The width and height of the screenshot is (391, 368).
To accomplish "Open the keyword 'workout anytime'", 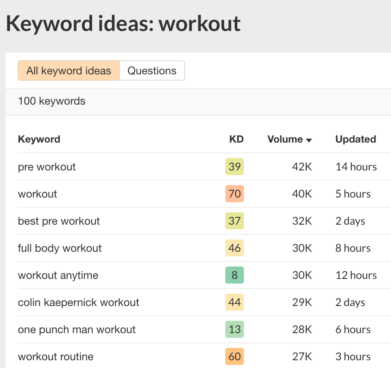I will click(x=58, y=275).
